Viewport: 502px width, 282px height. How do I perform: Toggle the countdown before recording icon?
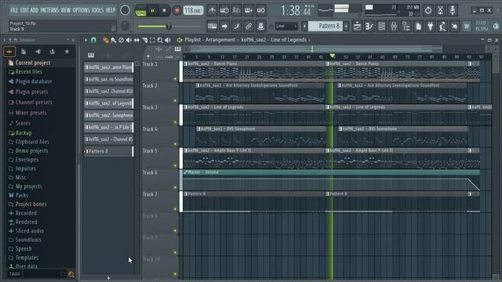[236, 10]
